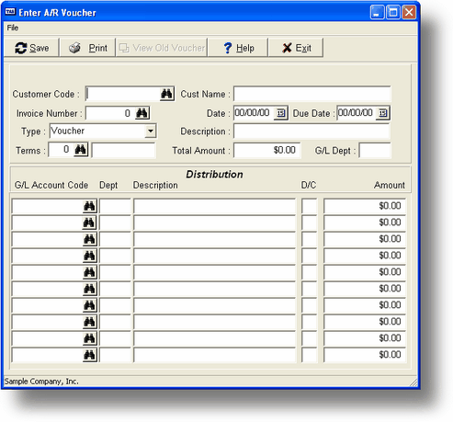Click first row D/C field
Image resolution: width=453 pixels, height=422 pixels.
pos(309,206)
